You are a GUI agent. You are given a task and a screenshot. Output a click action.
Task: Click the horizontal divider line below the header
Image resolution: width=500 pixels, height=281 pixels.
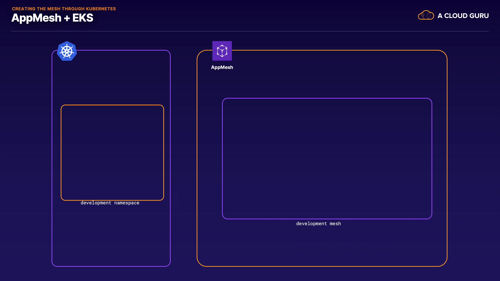(x=250, y=31)
